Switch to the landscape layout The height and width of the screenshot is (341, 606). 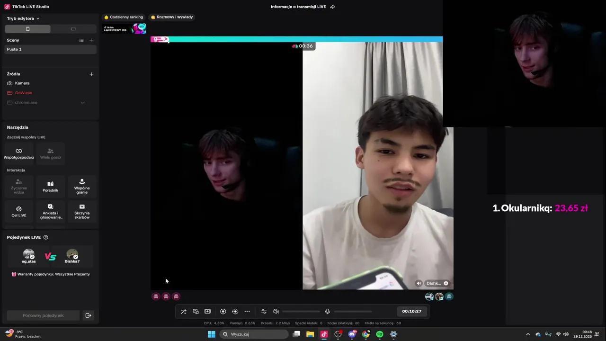point(73,29)
